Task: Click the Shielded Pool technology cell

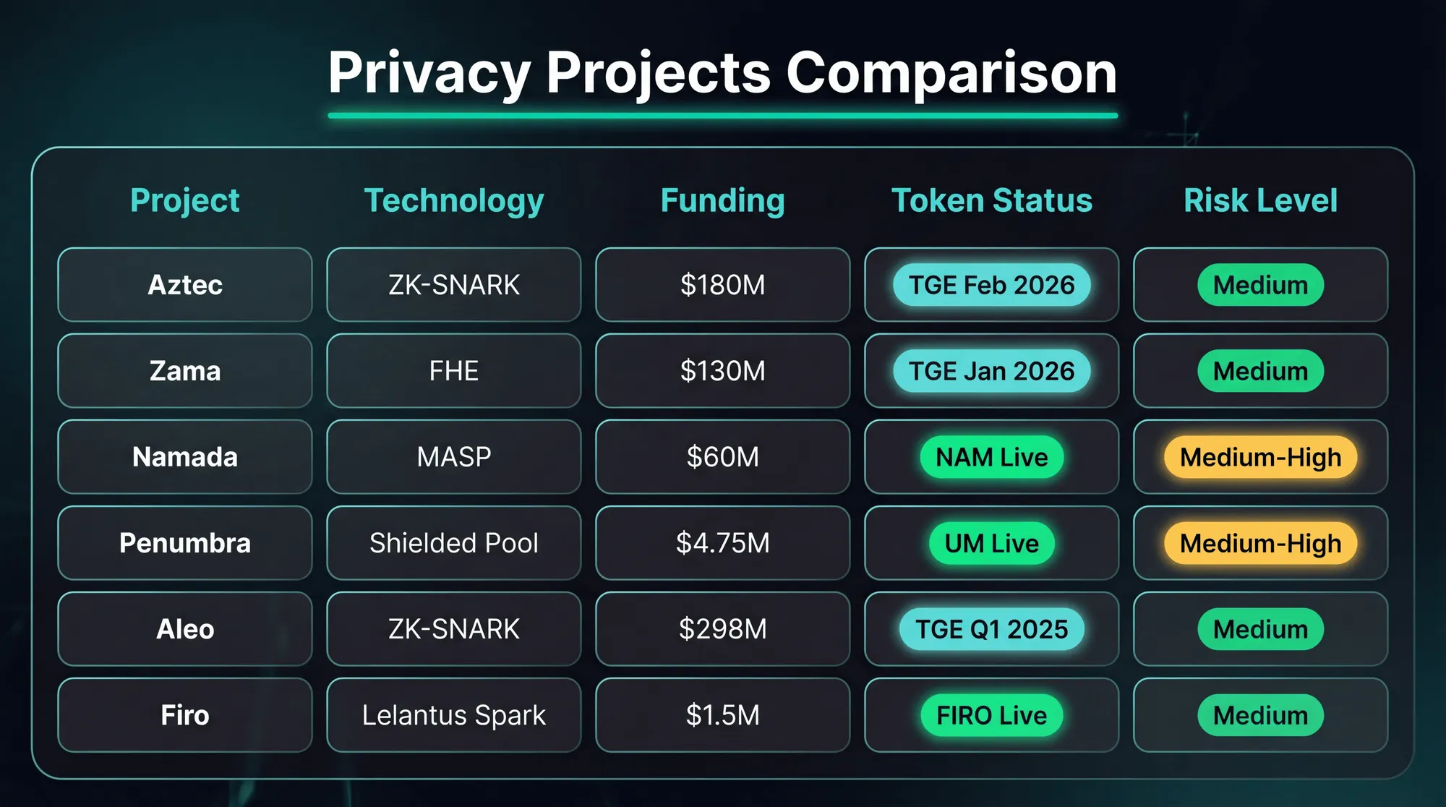Action: 454,543
